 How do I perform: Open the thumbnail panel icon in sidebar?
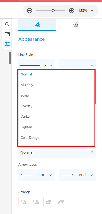click(7, 34)
